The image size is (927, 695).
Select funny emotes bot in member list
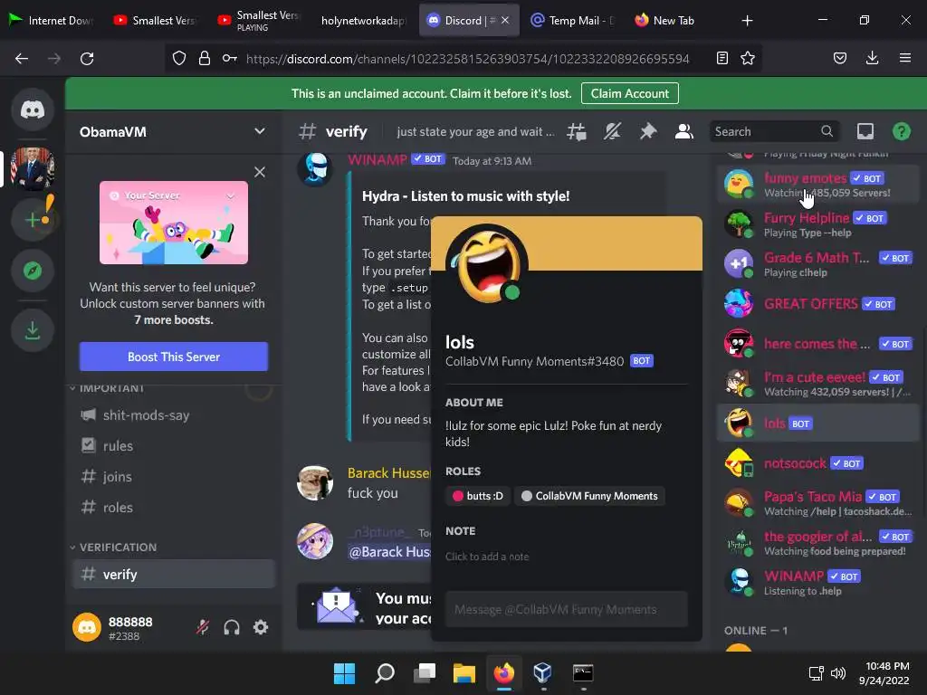coord(818,184)
